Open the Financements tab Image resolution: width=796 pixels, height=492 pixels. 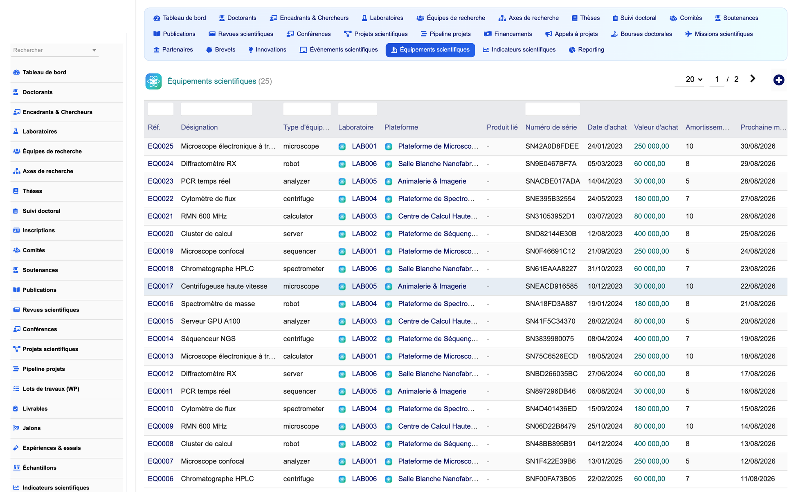(x=508, y=34)
